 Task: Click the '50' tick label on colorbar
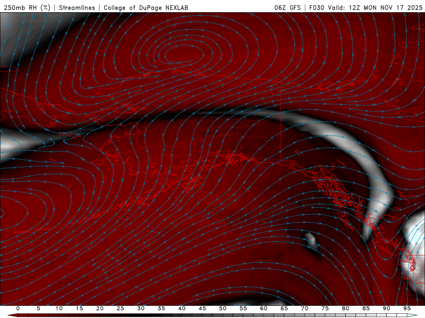click(x=223, y=308)
